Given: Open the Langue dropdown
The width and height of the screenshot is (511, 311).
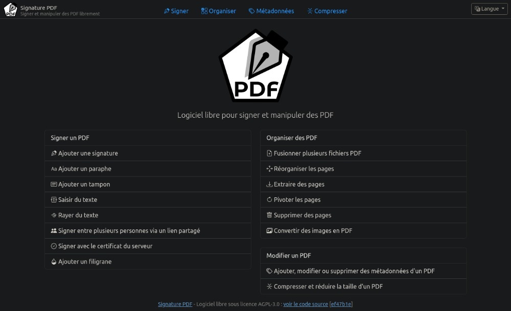Looking at the screenshot, I should coord(489,9).
